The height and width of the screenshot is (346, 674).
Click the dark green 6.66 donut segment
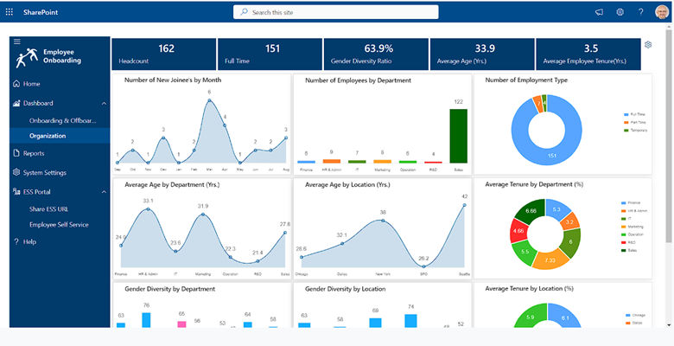click(531, 210)
